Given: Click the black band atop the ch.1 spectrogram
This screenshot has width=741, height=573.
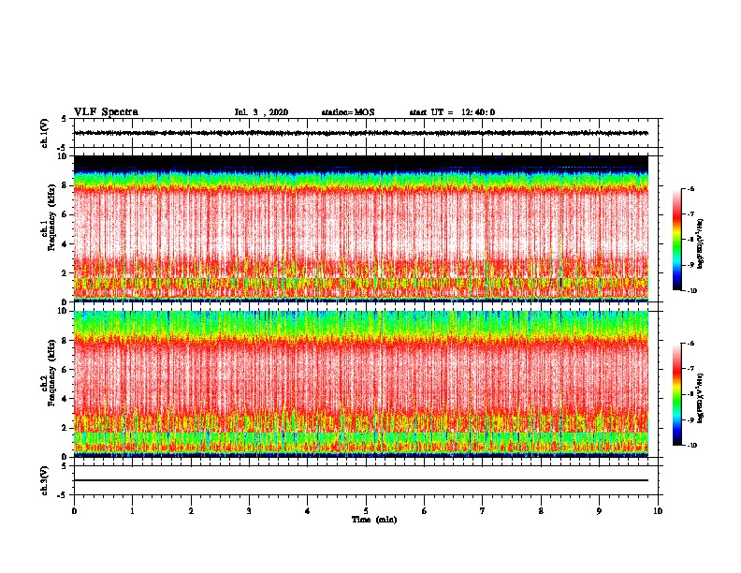Looking at the screenshot, I should coord(361,162).
